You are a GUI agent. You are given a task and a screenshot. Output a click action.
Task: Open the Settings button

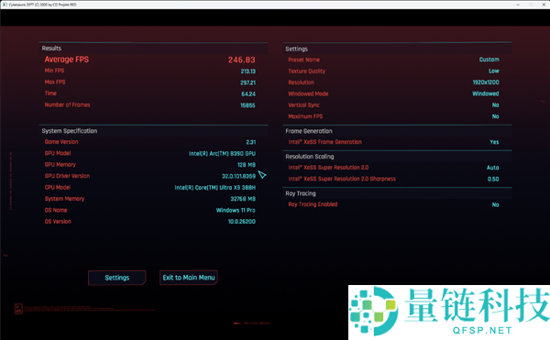click(116, 278)
